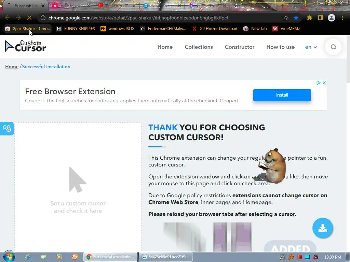Open the site search magnifier button

(x=333, y=47)
